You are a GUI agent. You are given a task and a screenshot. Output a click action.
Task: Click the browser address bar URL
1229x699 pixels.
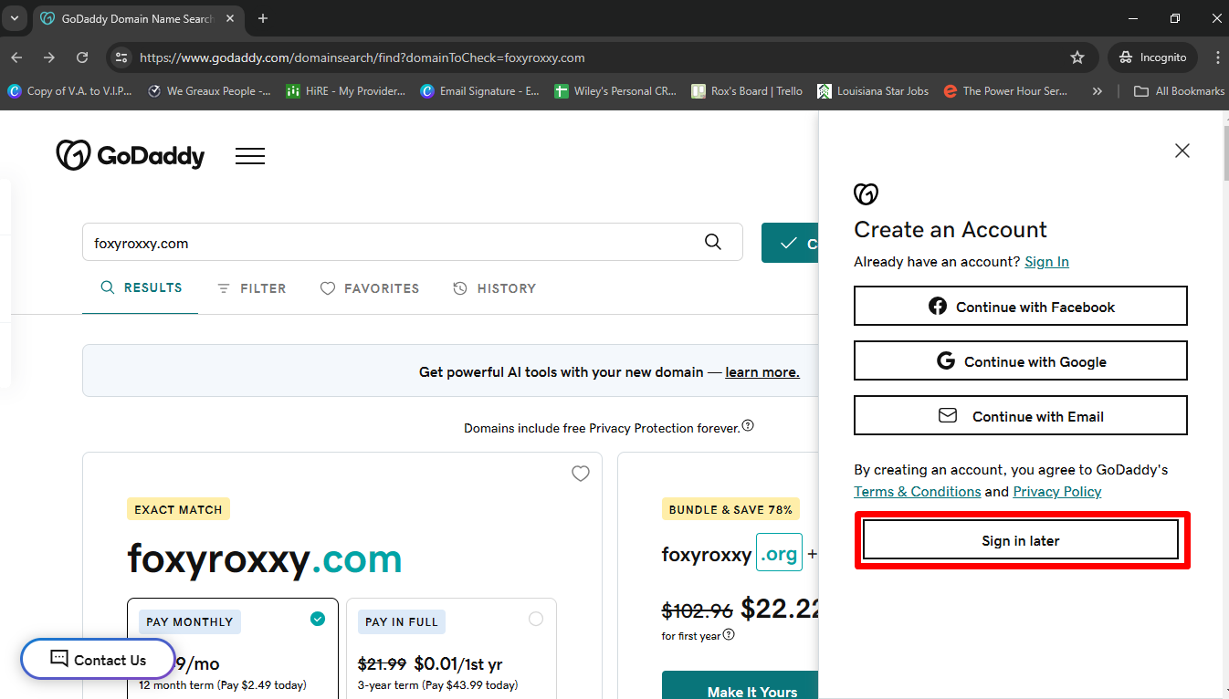362,57
